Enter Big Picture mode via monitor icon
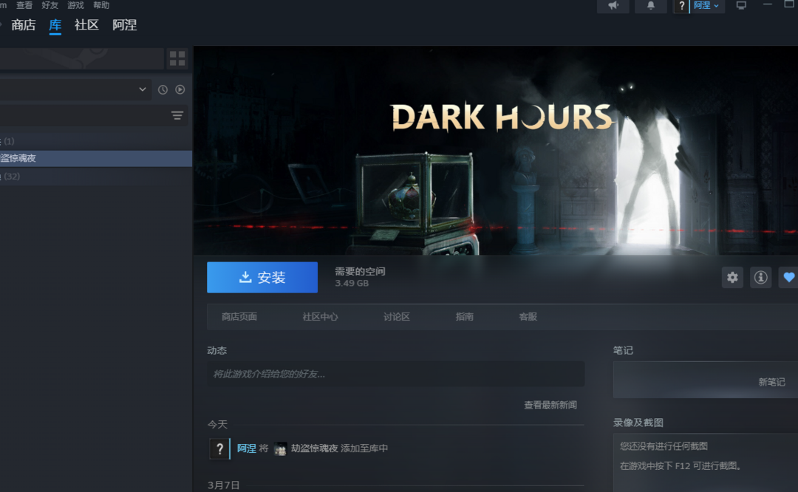 (x=741, y=6)
